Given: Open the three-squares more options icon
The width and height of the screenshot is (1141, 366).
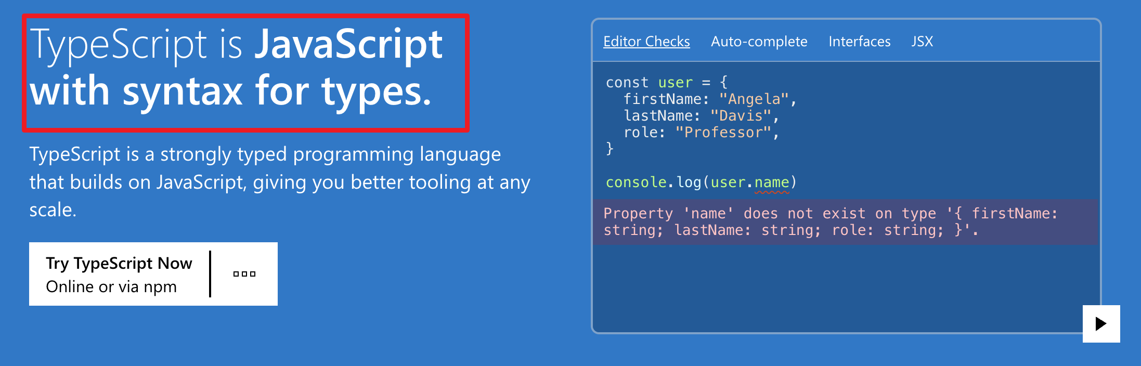Looking at the screenshot, I should 244,274.
